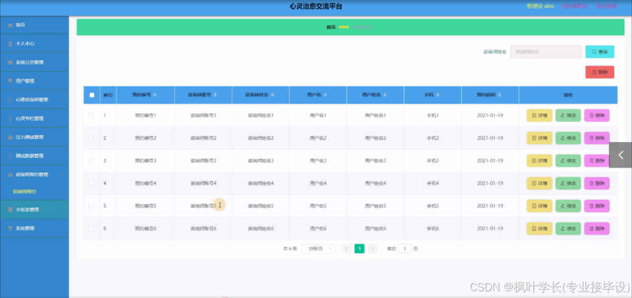The image size is (632, 298).
Task: Sort the table by the 用户姓名 column arrows
Action: (x=385, y=95)
